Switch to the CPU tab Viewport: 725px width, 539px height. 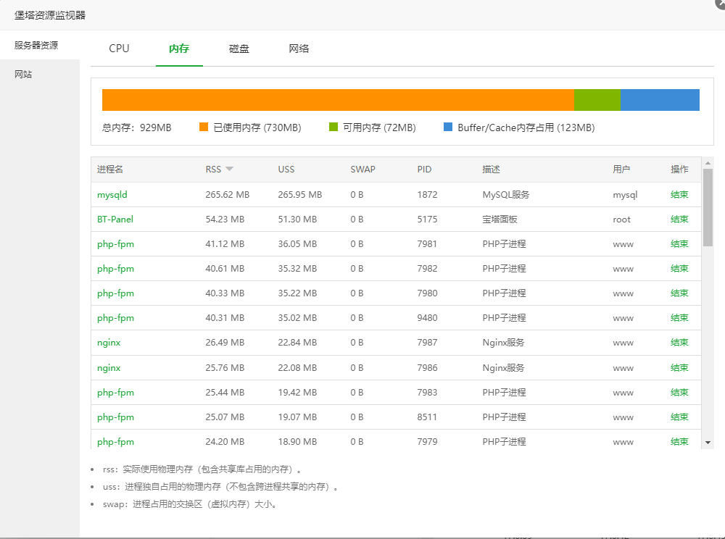click(x=119, y=49)
